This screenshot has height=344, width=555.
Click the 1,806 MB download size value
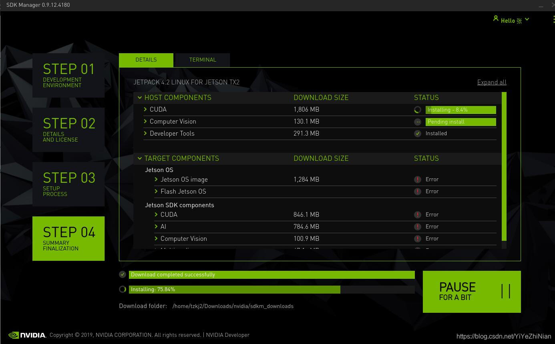[x=306, y=110]
